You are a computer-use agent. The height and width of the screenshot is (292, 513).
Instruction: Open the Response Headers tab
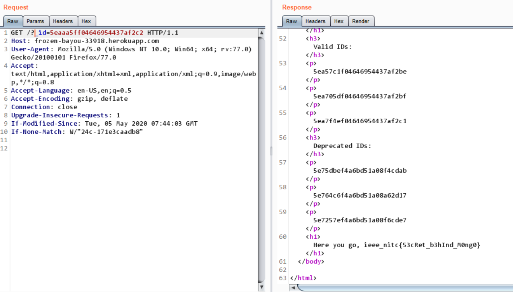[x=316, y=21]
